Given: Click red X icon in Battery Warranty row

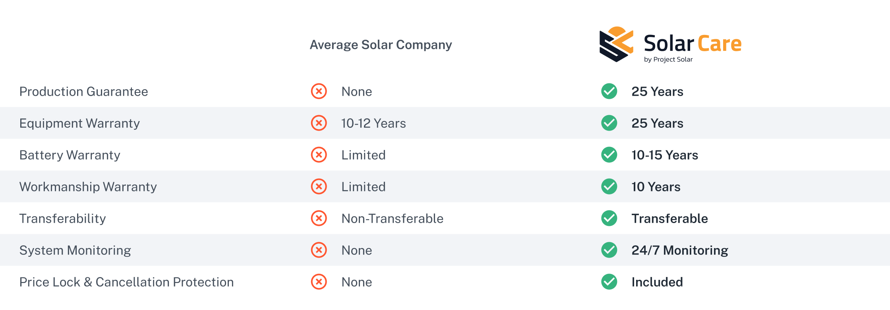Looking at the screenshot, I should pos(319,155).
